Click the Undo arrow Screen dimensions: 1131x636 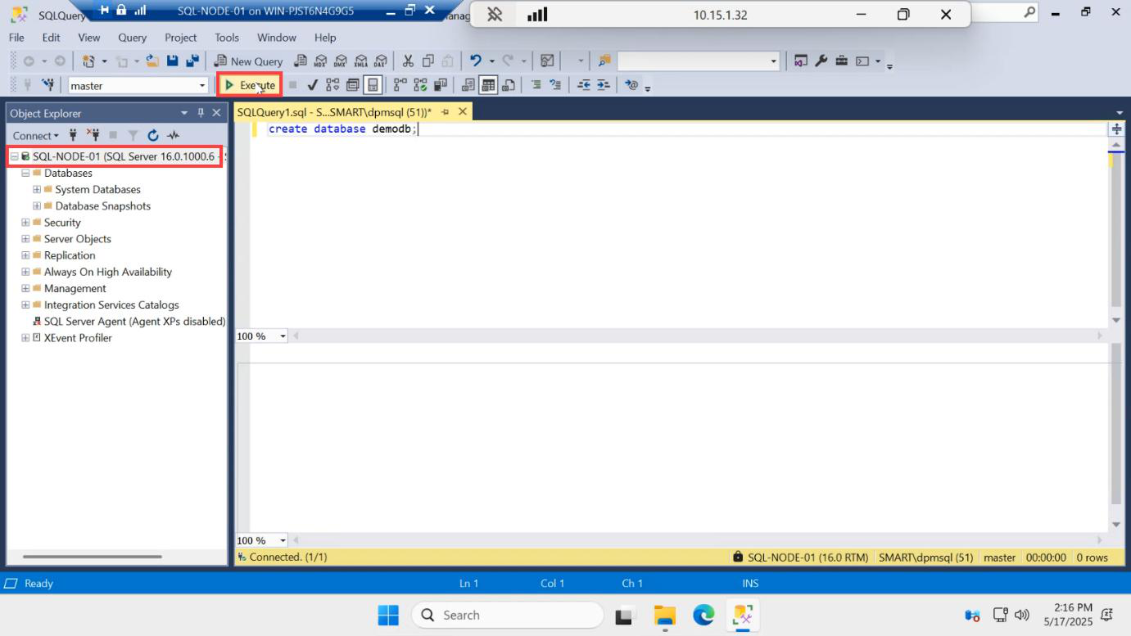point(476,61)
